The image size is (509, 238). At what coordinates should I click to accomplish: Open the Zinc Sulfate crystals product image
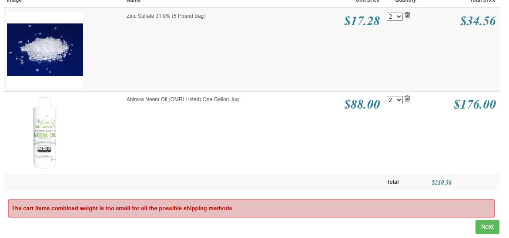click(45, 50)
